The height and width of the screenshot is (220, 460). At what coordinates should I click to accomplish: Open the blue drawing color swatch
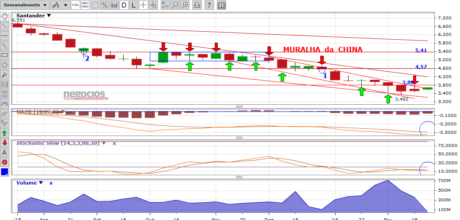pos(5,171)
